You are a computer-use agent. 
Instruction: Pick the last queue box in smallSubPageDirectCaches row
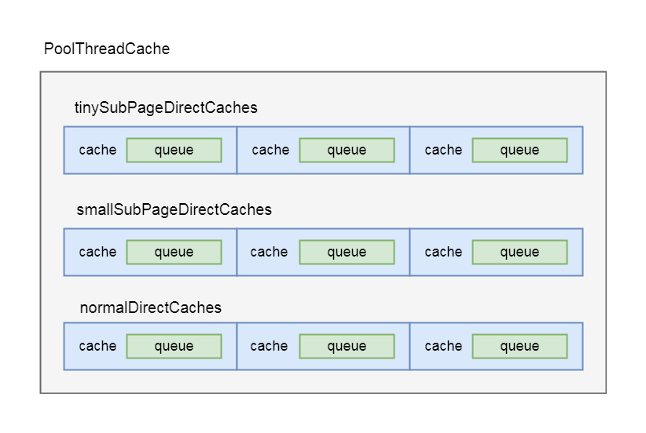tap(519, 252)
